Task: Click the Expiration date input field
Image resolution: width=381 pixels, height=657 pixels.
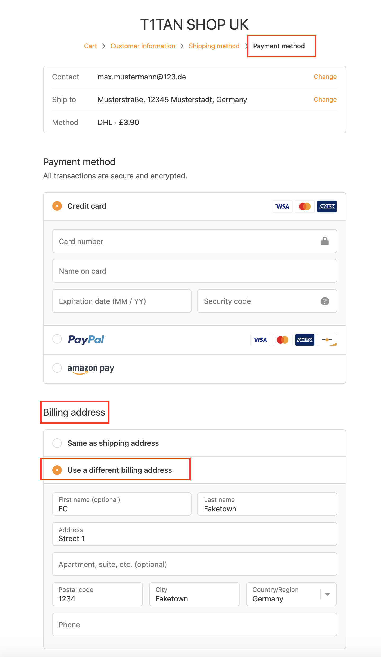Action: (122, 301)
